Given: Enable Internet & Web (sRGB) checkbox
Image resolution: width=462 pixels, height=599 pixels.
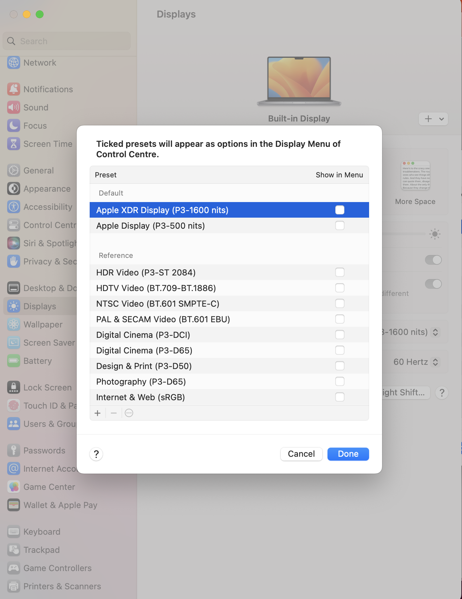Looking at the screenshot, I should pyautogui.click(x=340, y=397).
